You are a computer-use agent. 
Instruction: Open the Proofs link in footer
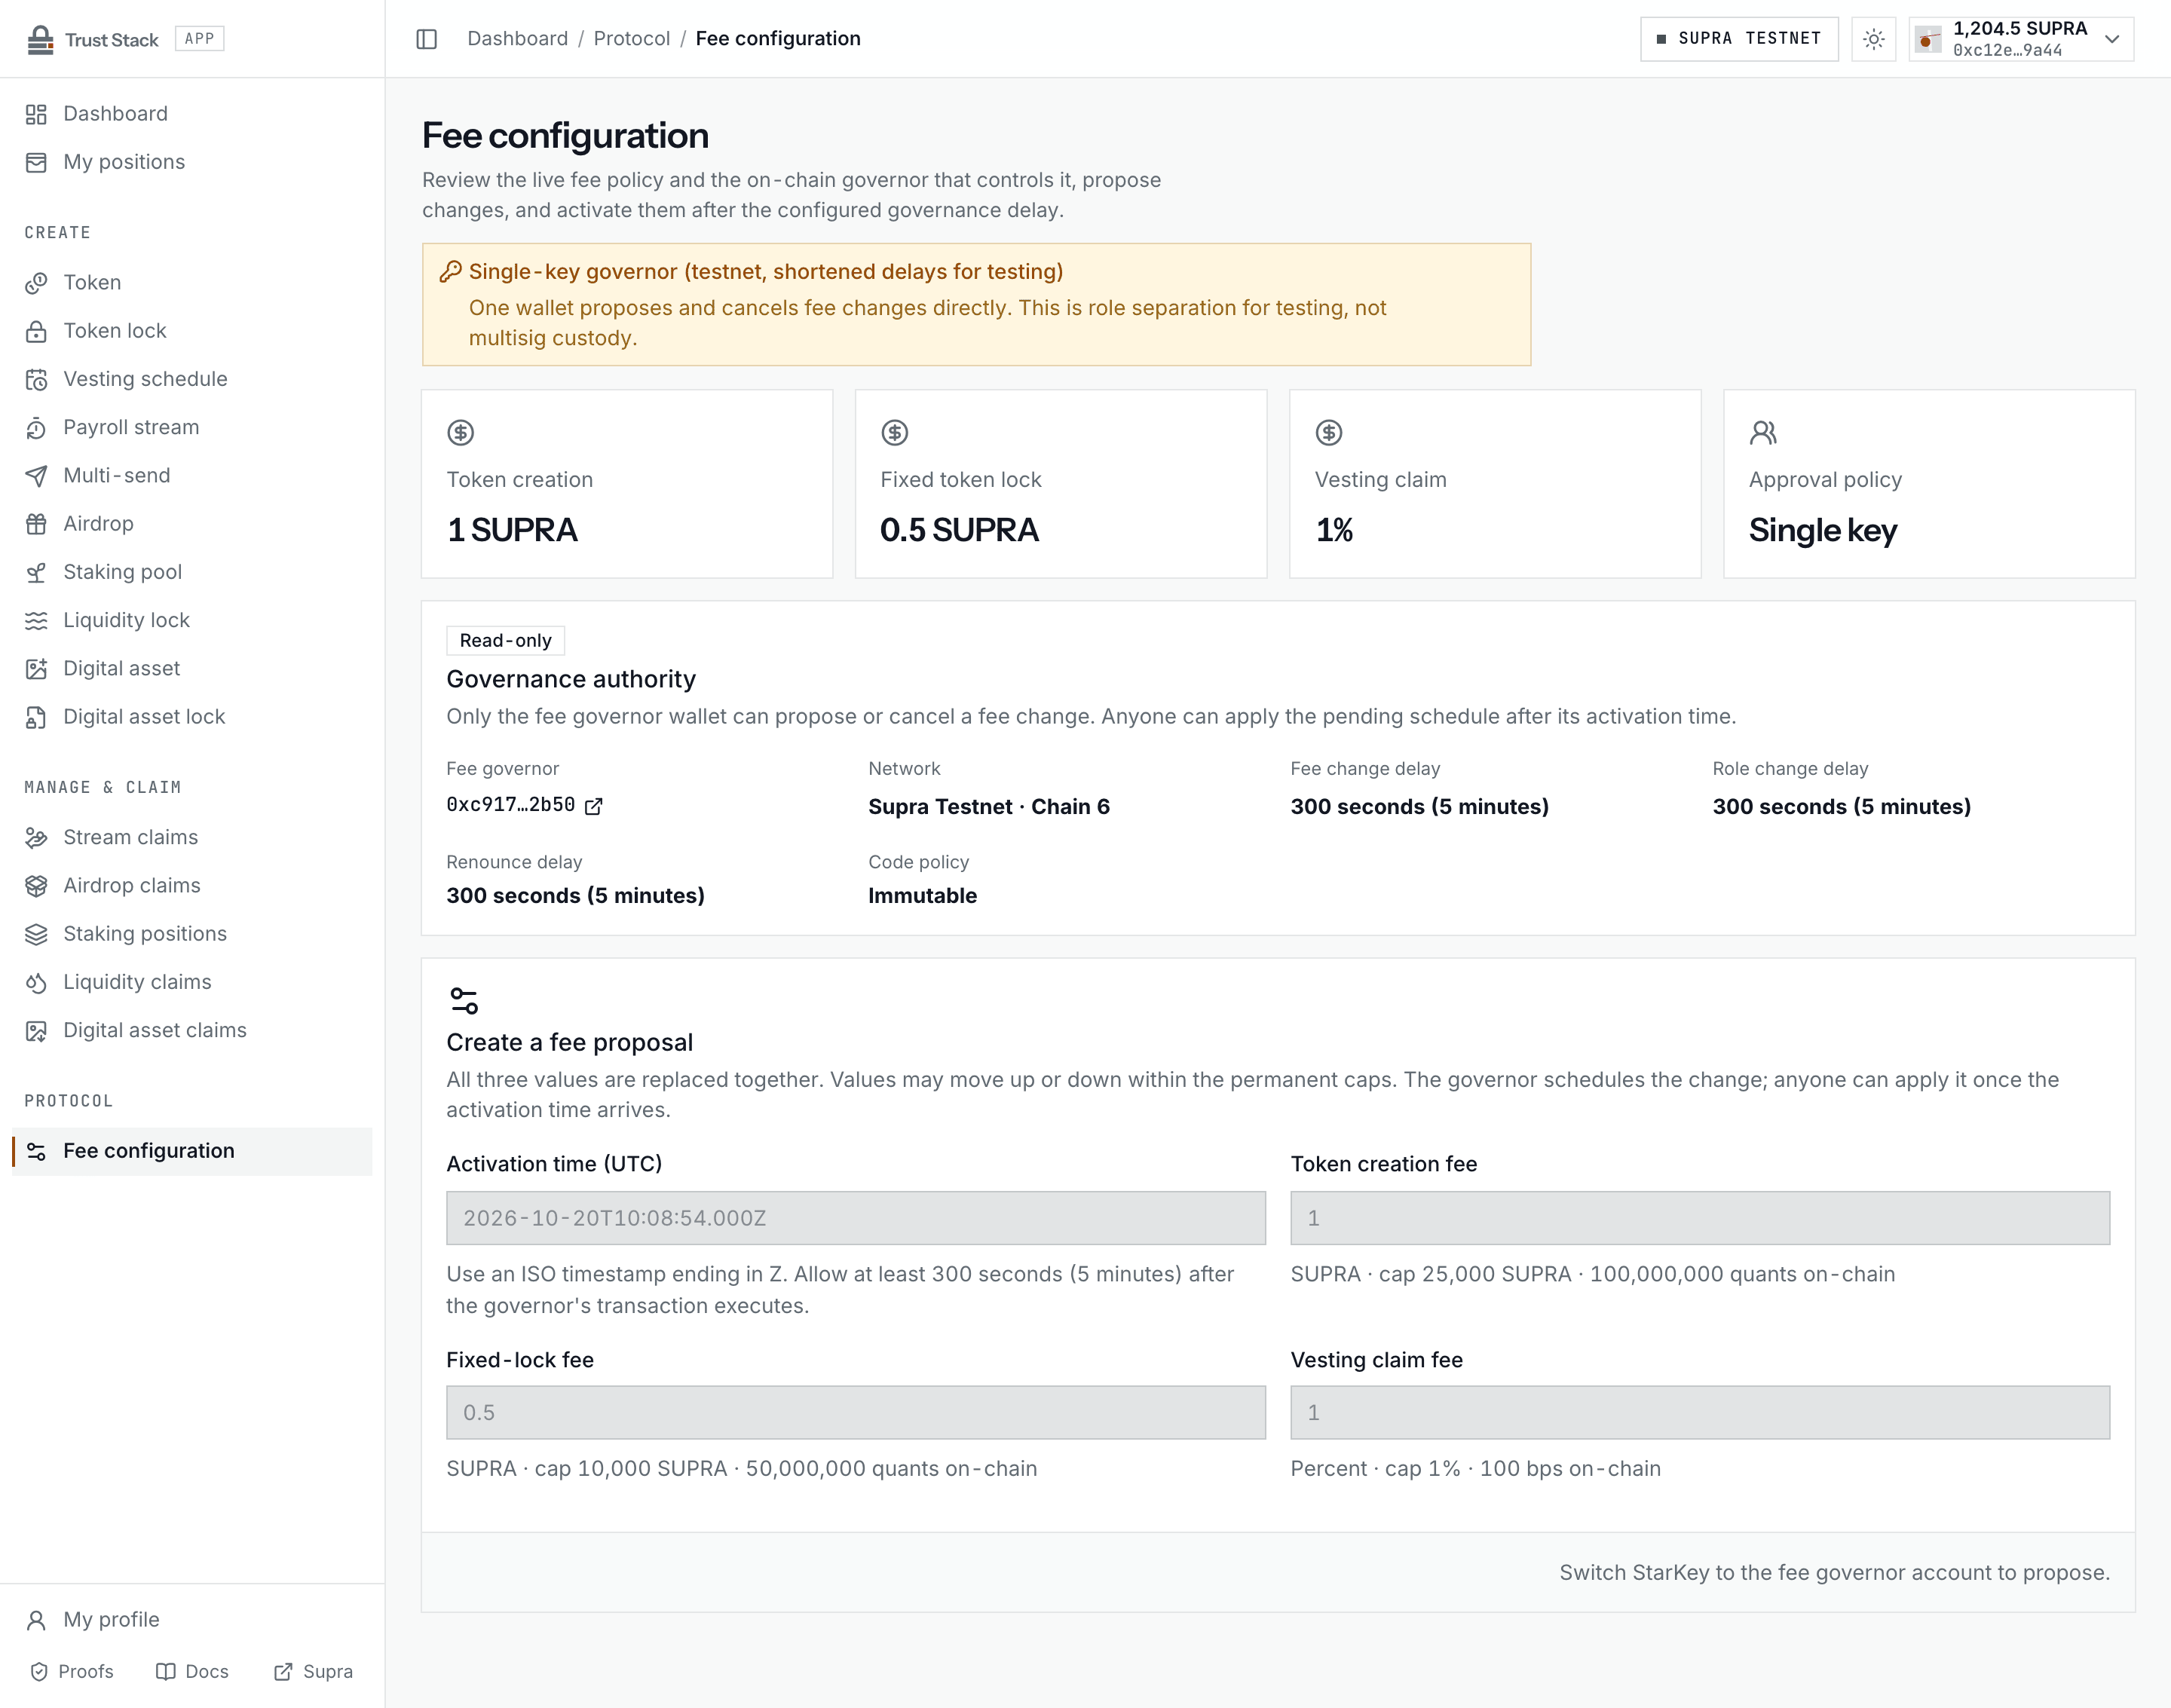coord(72,1672)
